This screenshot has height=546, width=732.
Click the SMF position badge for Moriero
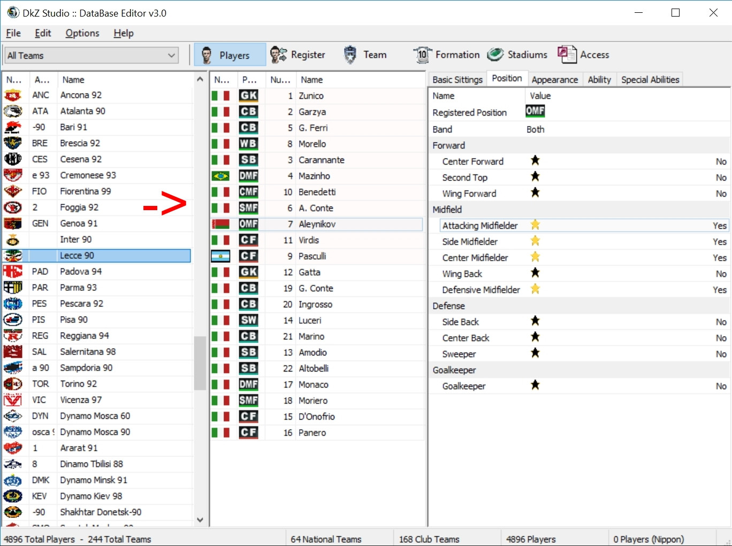coord(248,401)
